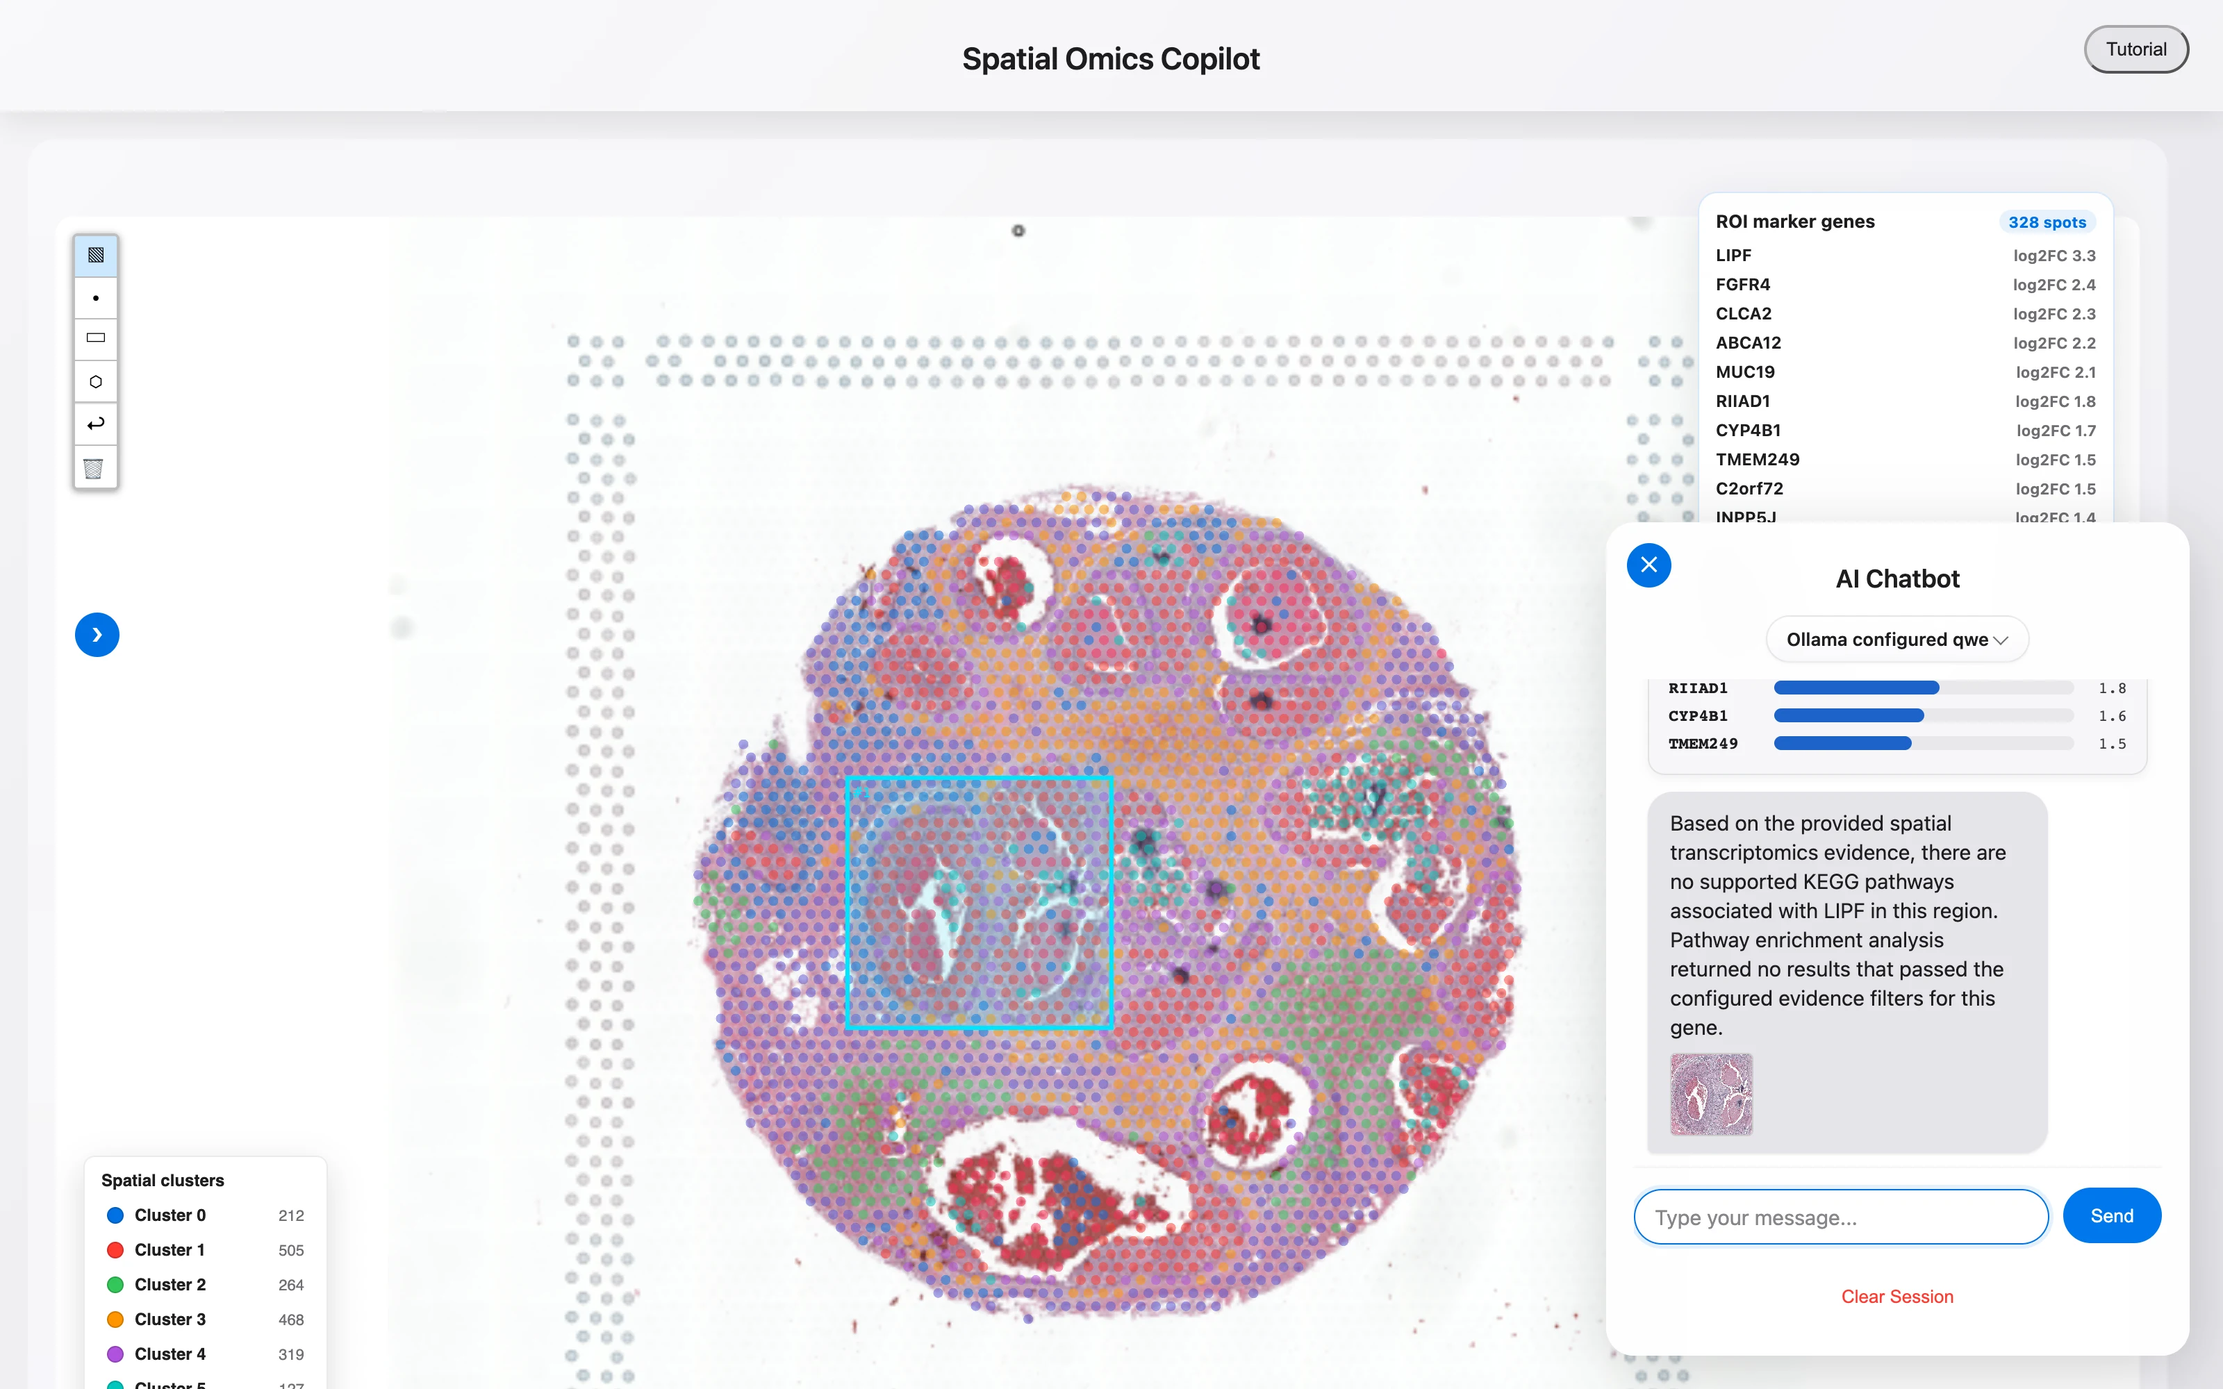This screenshot has height=1389, width=2223.
Task: Click the Cluster 3 orange swatch
Action: (x=116, y=1319)
